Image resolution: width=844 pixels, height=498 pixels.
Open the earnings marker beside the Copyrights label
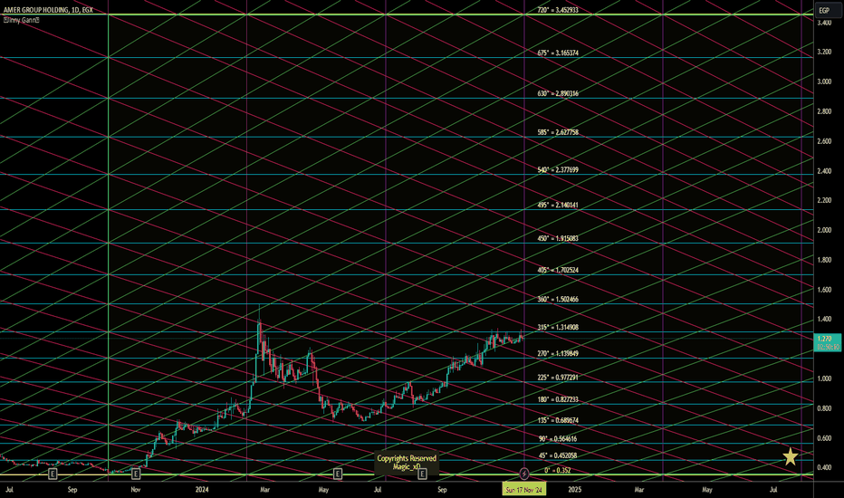423,474
